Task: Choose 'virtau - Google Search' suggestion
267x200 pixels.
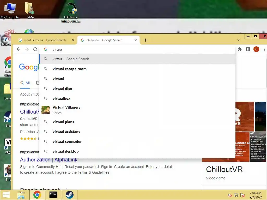Action: [138, 59]
